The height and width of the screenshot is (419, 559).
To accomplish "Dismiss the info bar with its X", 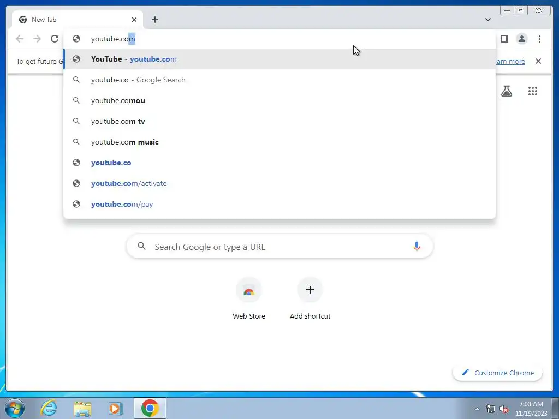I will click(538, 61).
